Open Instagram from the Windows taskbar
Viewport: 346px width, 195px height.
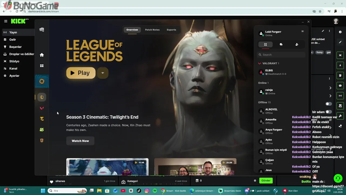click(147, 191)
